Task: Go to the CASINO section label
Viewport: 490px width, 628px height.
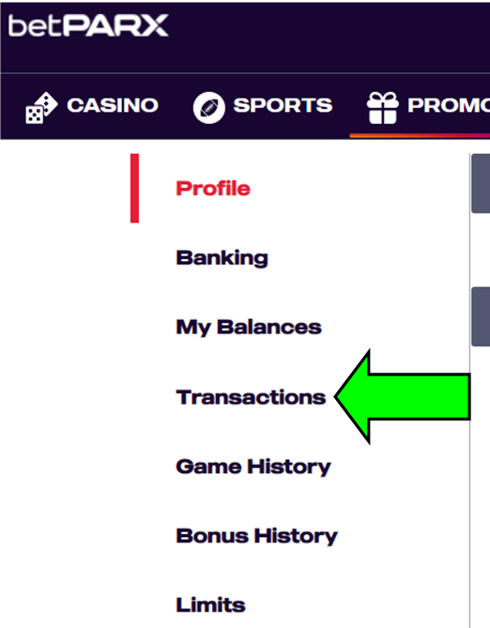Action: coord(113,105)
